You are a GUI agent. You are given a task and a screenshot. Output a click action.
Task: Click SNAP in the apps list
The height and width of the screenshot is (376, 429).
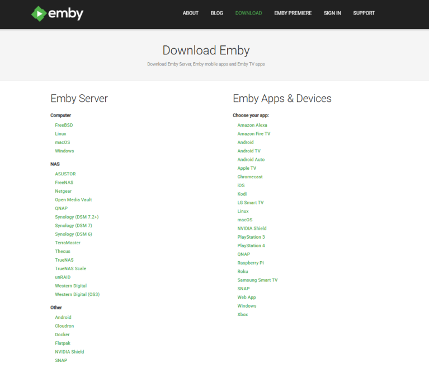243,289
